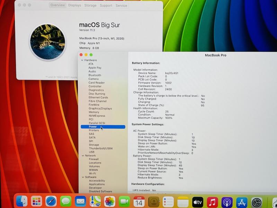Open Mail app in the Dock
Screen dimensions: 277x208
coord(80,201)
